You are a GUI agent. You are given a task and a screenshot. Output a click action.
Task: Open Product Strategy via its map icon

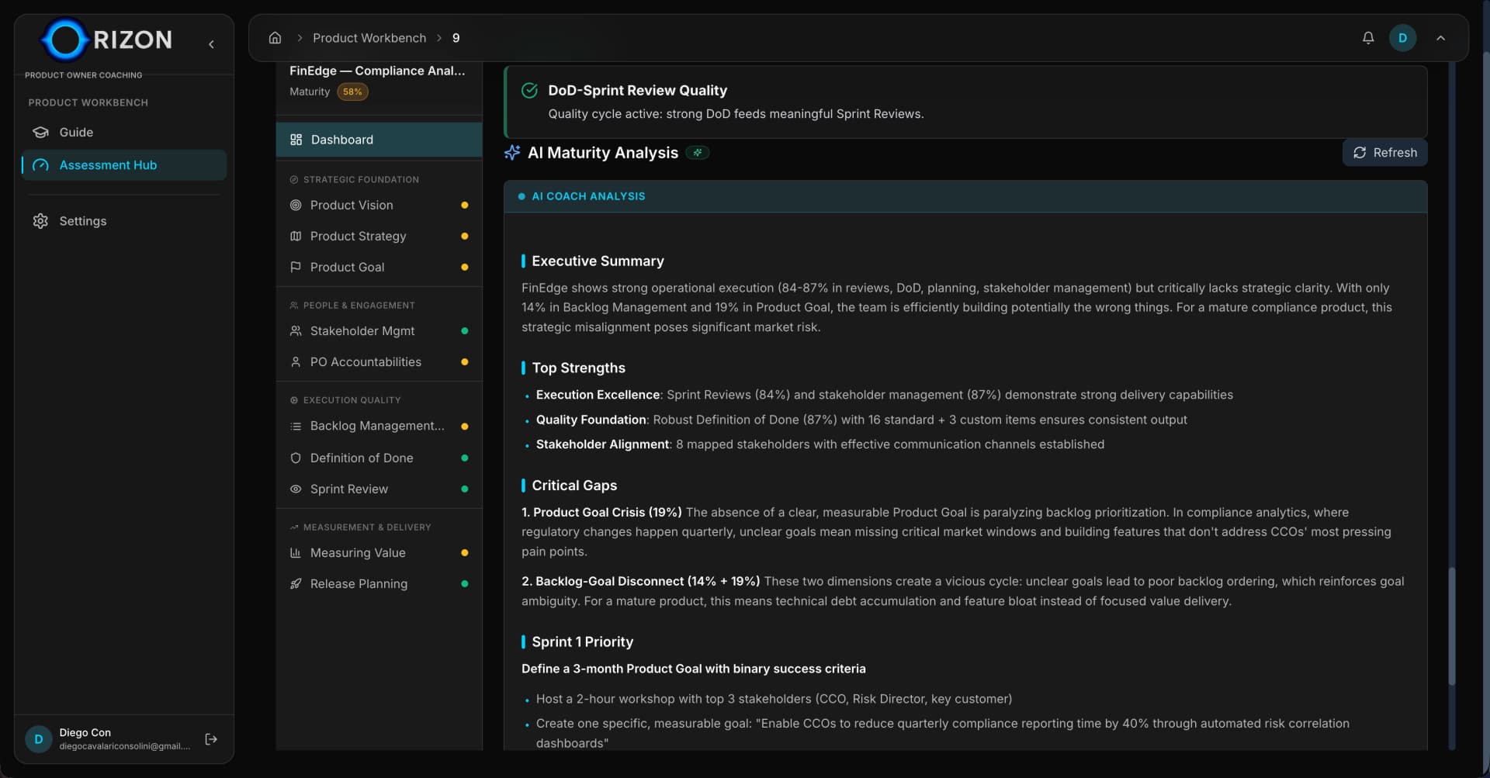[x=296, y=236]
